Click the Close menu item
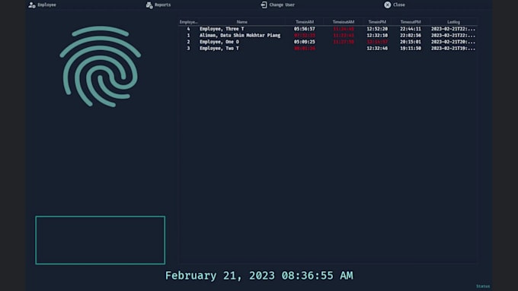Viewport: 518px width, 291px height. (x=395, y=5)
